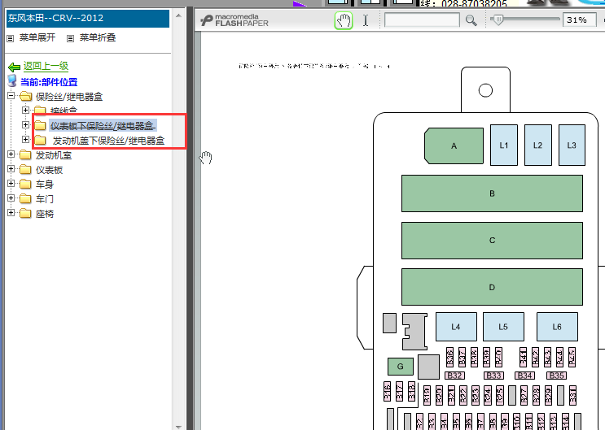Expand the 车门 tree node

pyautogui.click(x=11, y=198)
